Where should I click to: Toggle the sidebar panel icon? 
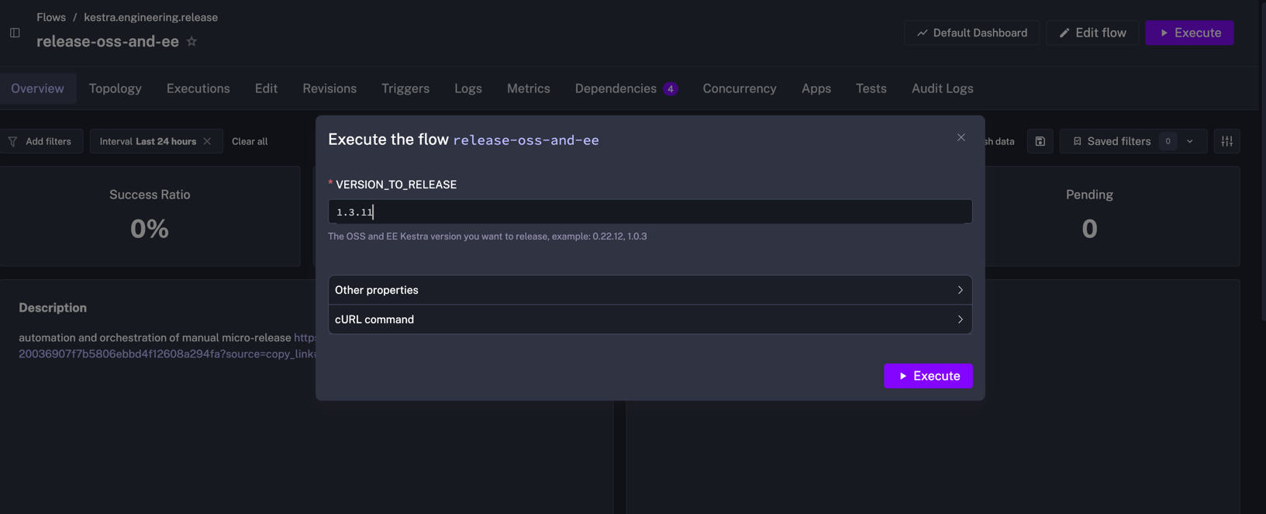tap(15, 33)
